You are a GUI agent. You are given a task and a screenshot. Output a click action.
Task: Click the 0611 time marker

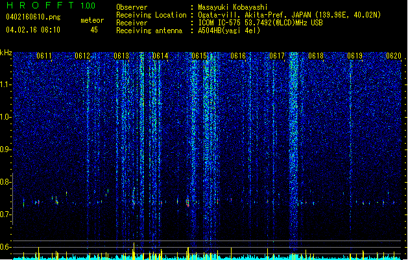point(44,56)
